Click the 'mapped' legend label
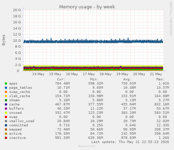The width and height of the screenshot is (174, 150). point(15,129)
